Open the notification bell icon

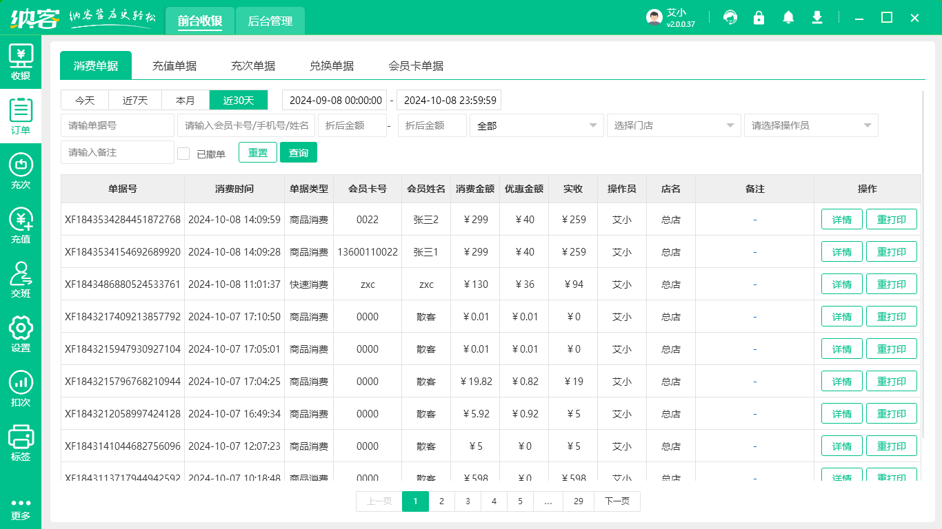coord(788,17)
